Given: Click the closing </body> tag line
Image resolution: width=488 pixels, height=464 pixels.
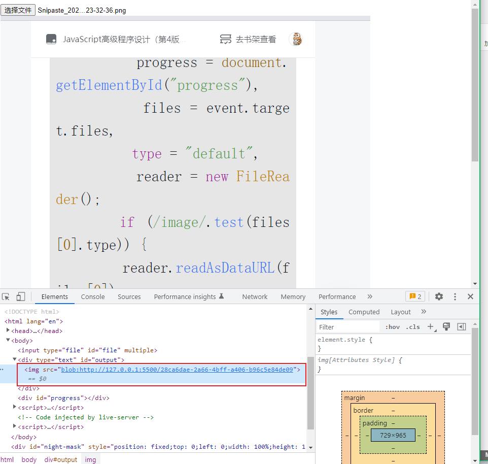Looking at the screenshot, I should pos(24,437).
